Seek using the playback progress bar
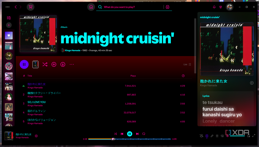This screenshot has width=259, height=147. [x=129, y=139]
